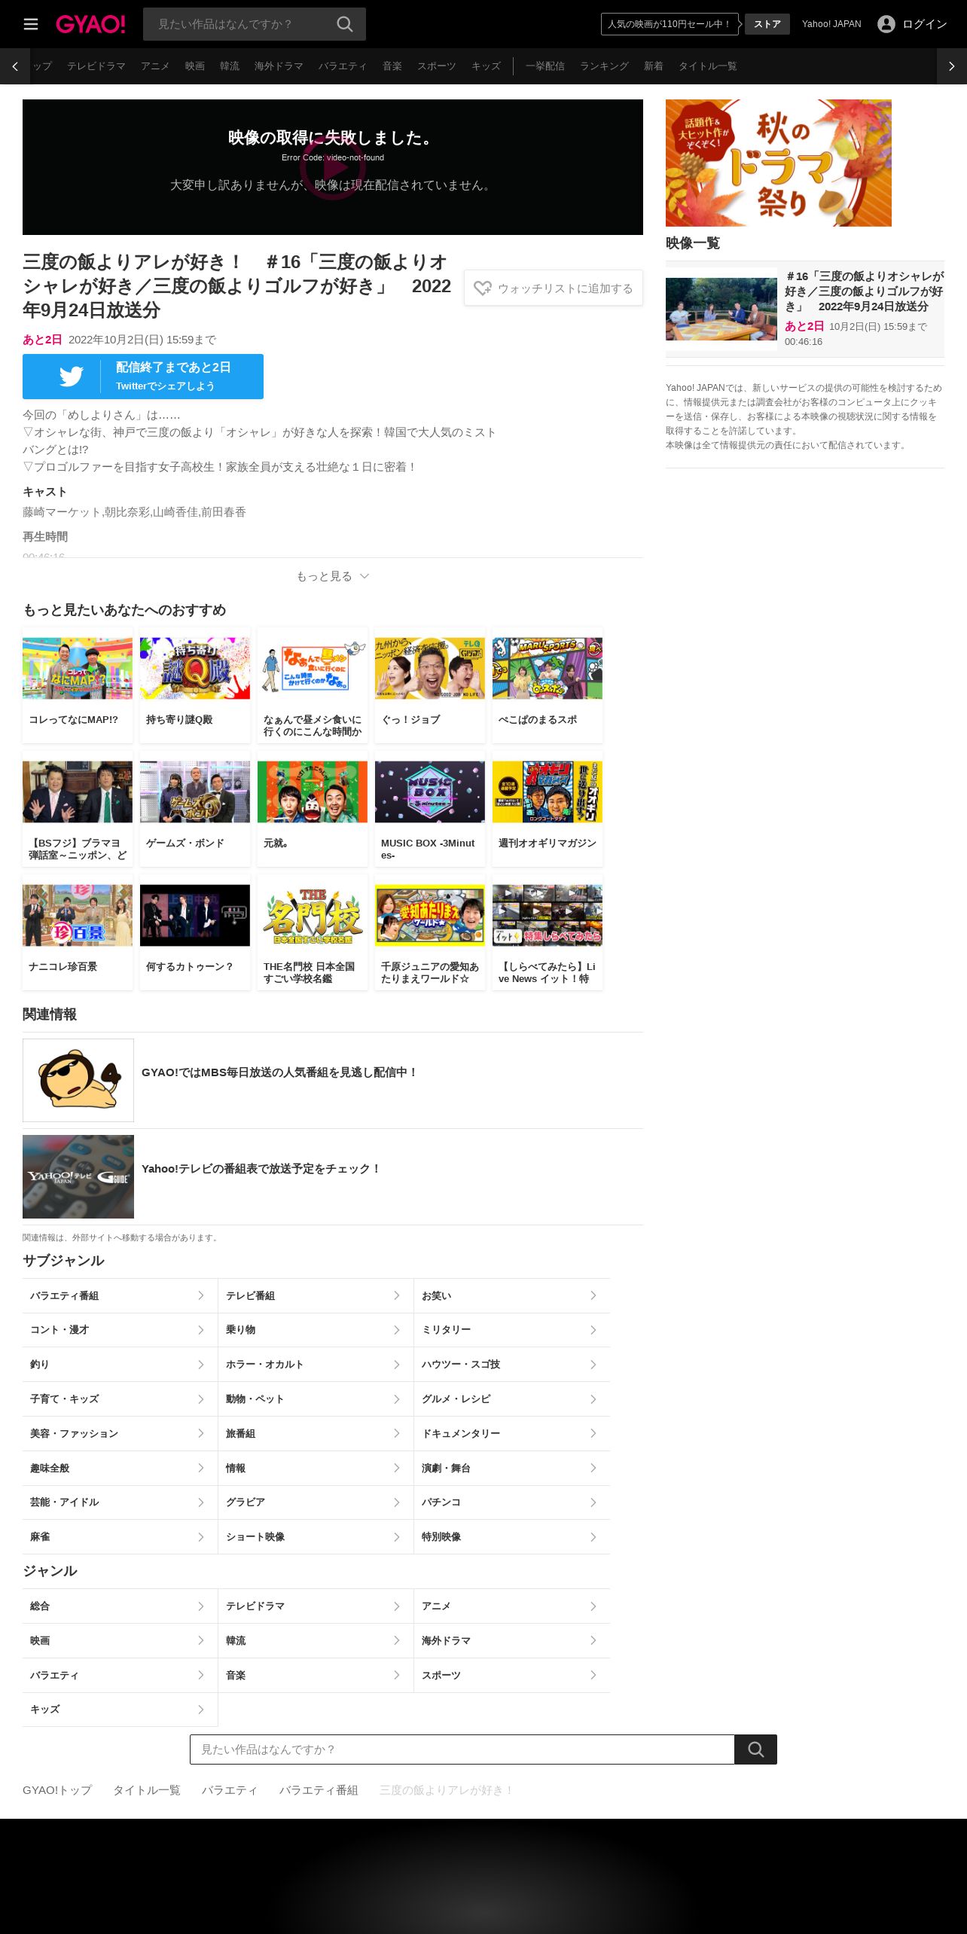Open THE名門校 recommendation card
The width and height of the screenshot is (967, 1934).
coord(313,932)
